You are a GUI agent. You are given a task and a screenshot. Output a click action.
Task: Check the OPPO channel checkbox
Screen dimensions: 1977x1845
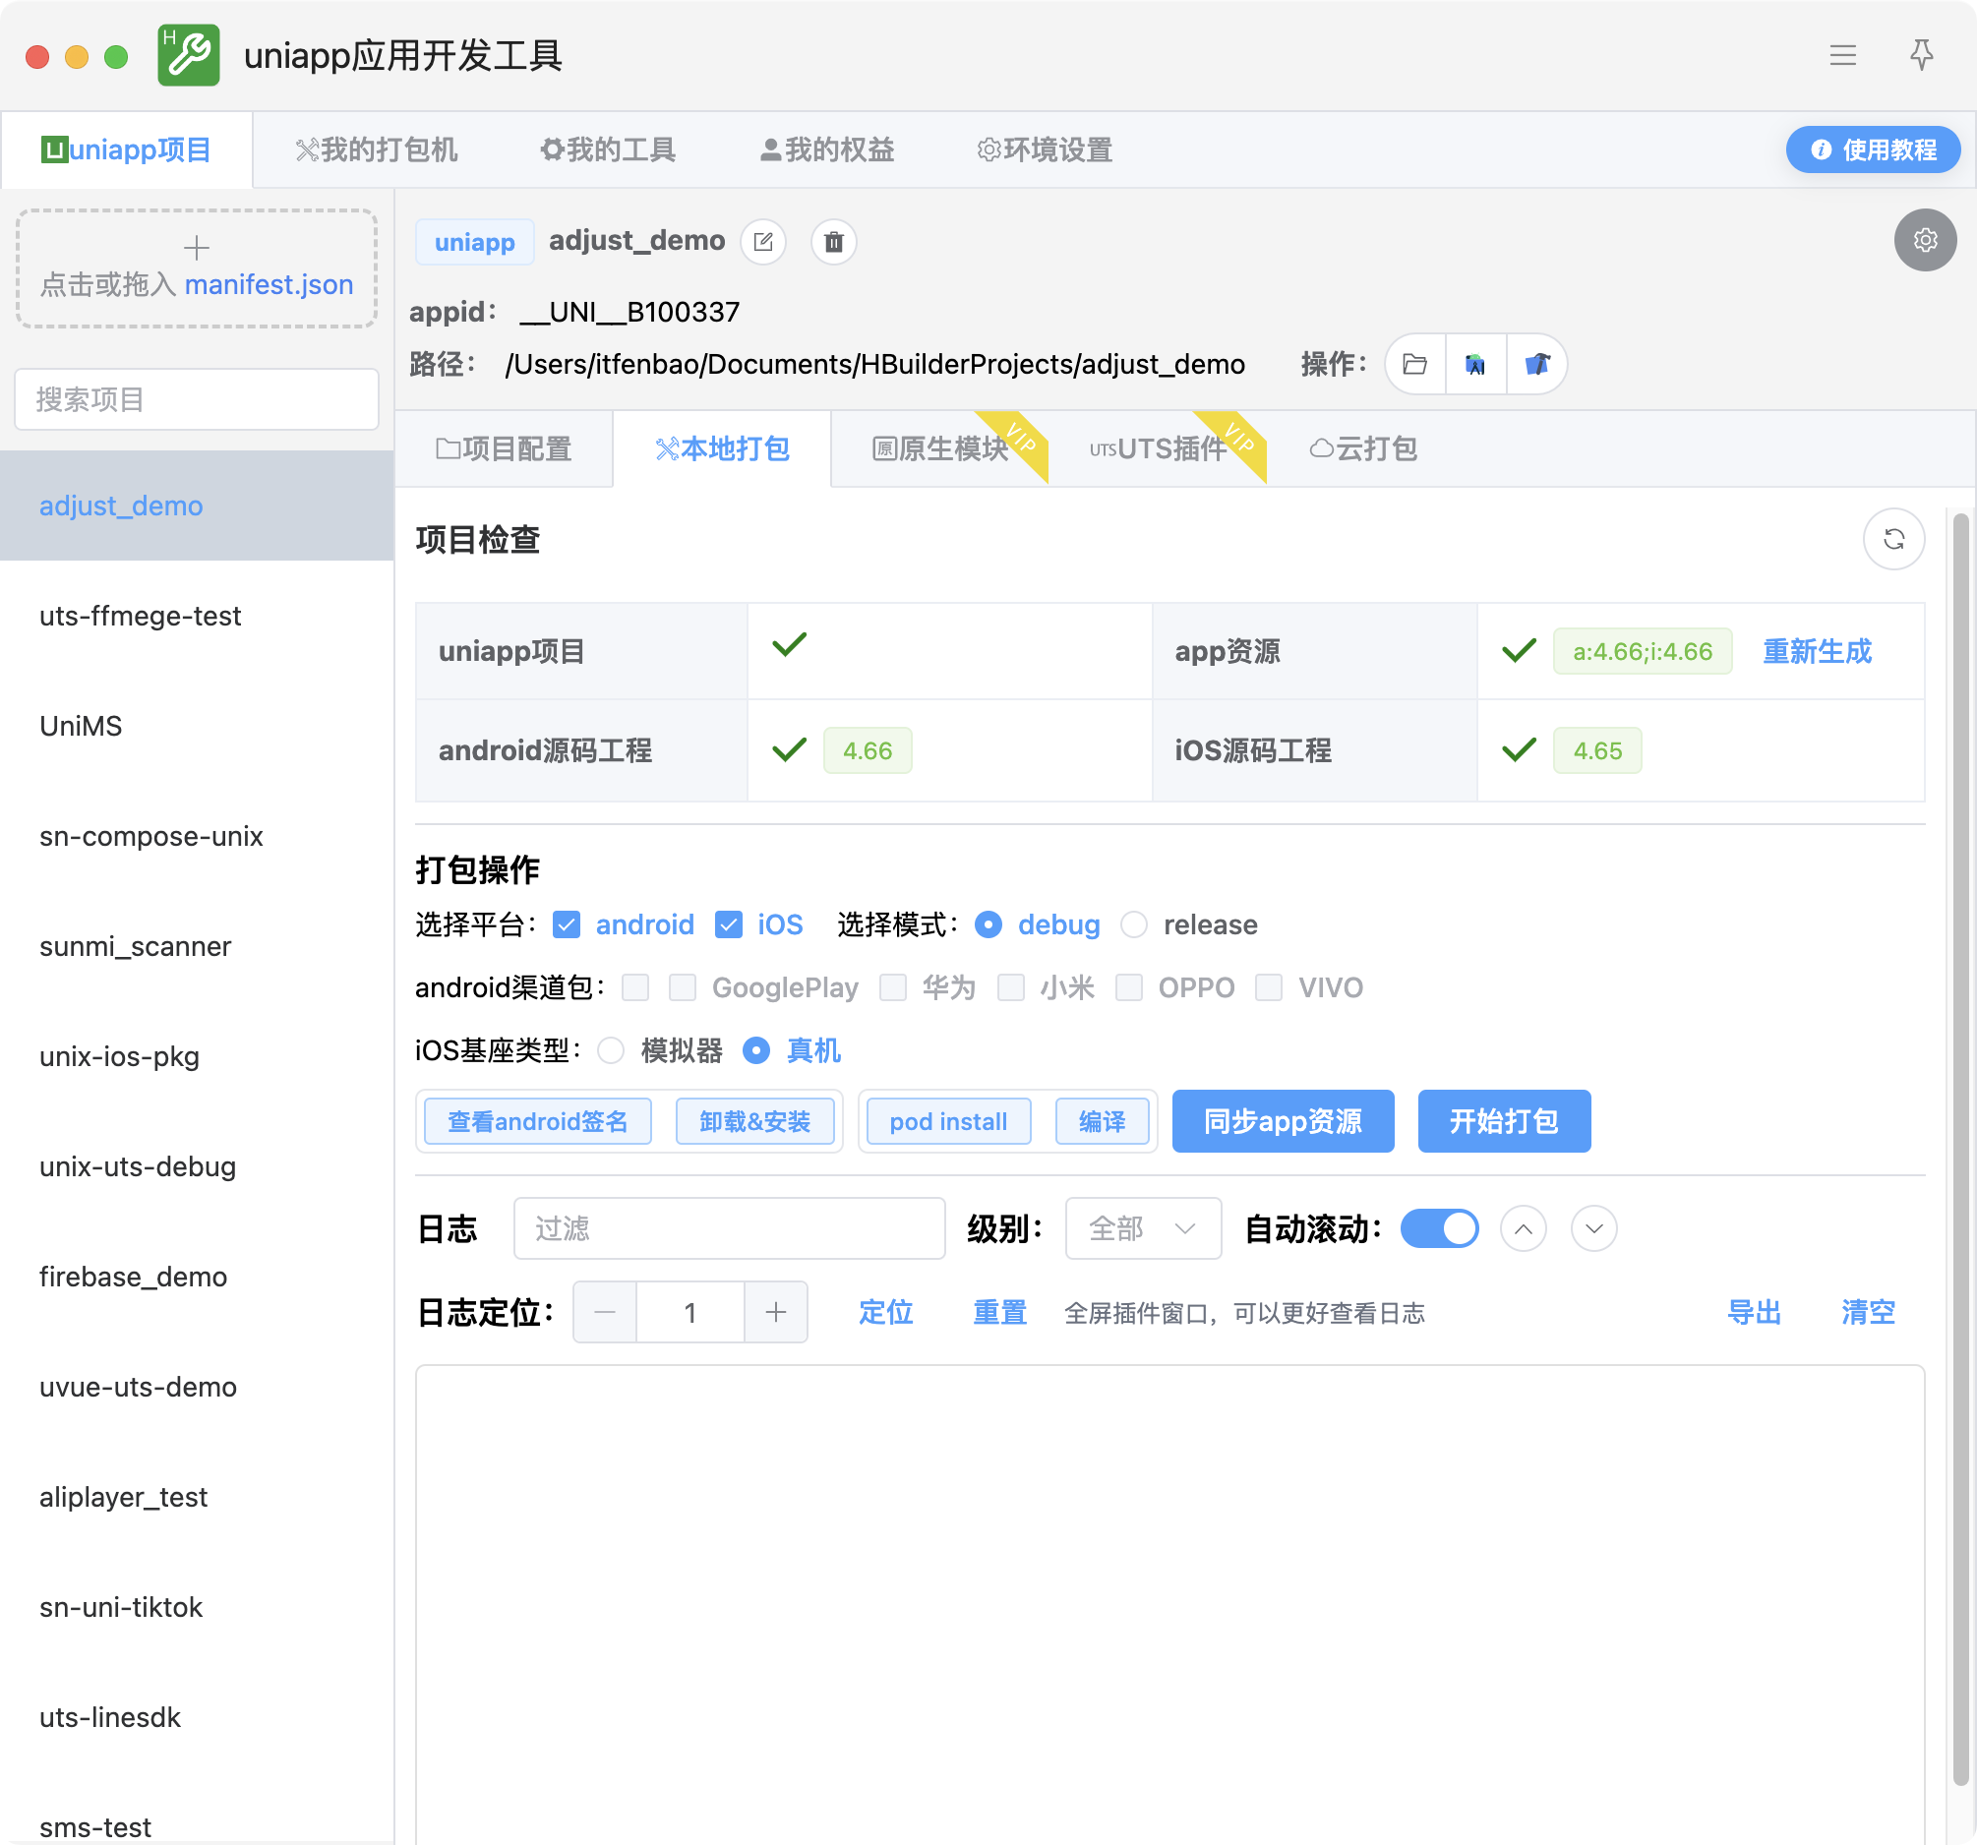click(1129, 987)
